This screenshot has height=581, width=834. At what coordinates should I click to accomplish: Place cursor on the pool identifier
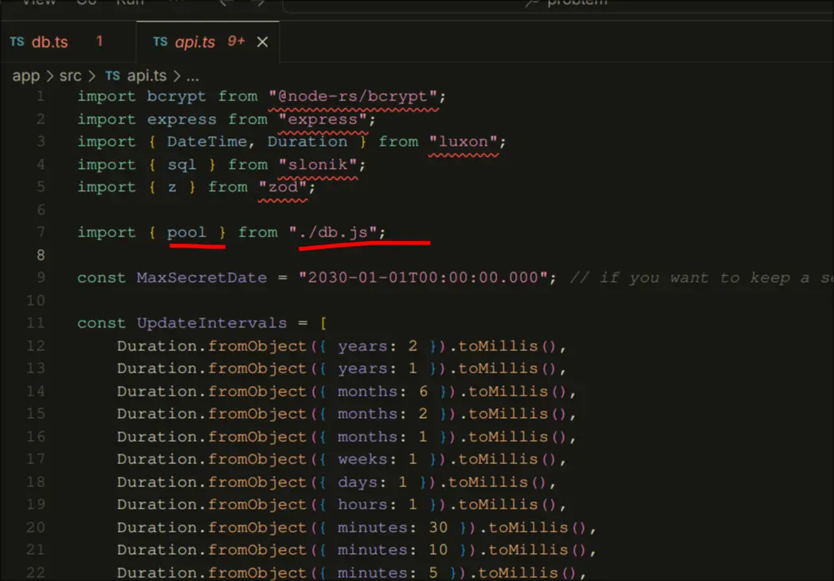coord(186,232)
